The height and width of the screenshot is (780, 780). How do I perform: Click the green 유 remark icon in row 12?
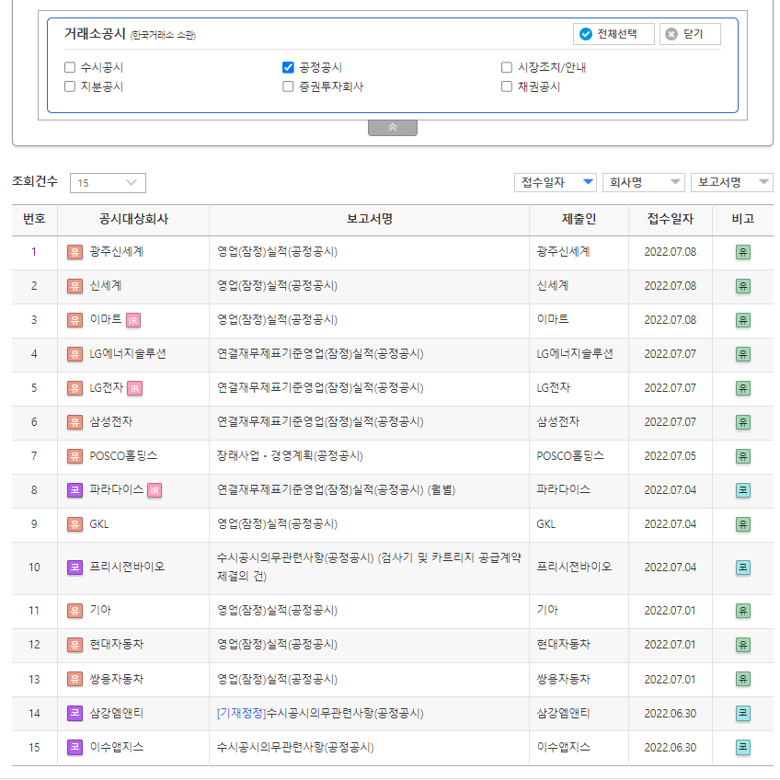[742, 645]
